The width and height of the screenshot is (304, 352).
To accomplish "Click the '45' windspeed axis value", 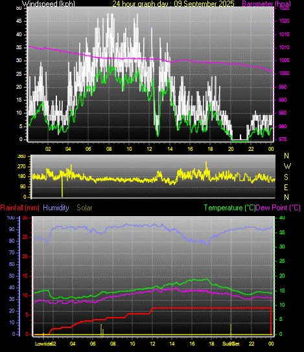I will tap(19, 21).
